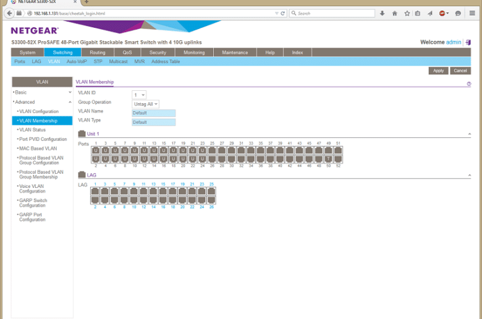Viewport: 482px width, 319px height.
Task: Open MAC Based VLAN in sidebar
Action: pos(38,148)
